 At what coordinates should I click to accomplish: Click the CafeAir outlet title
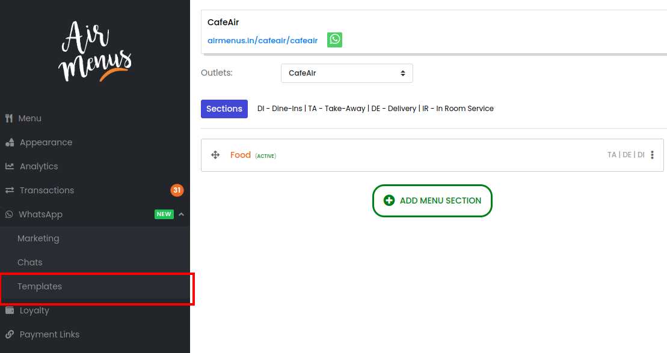(x=223, y=22)
